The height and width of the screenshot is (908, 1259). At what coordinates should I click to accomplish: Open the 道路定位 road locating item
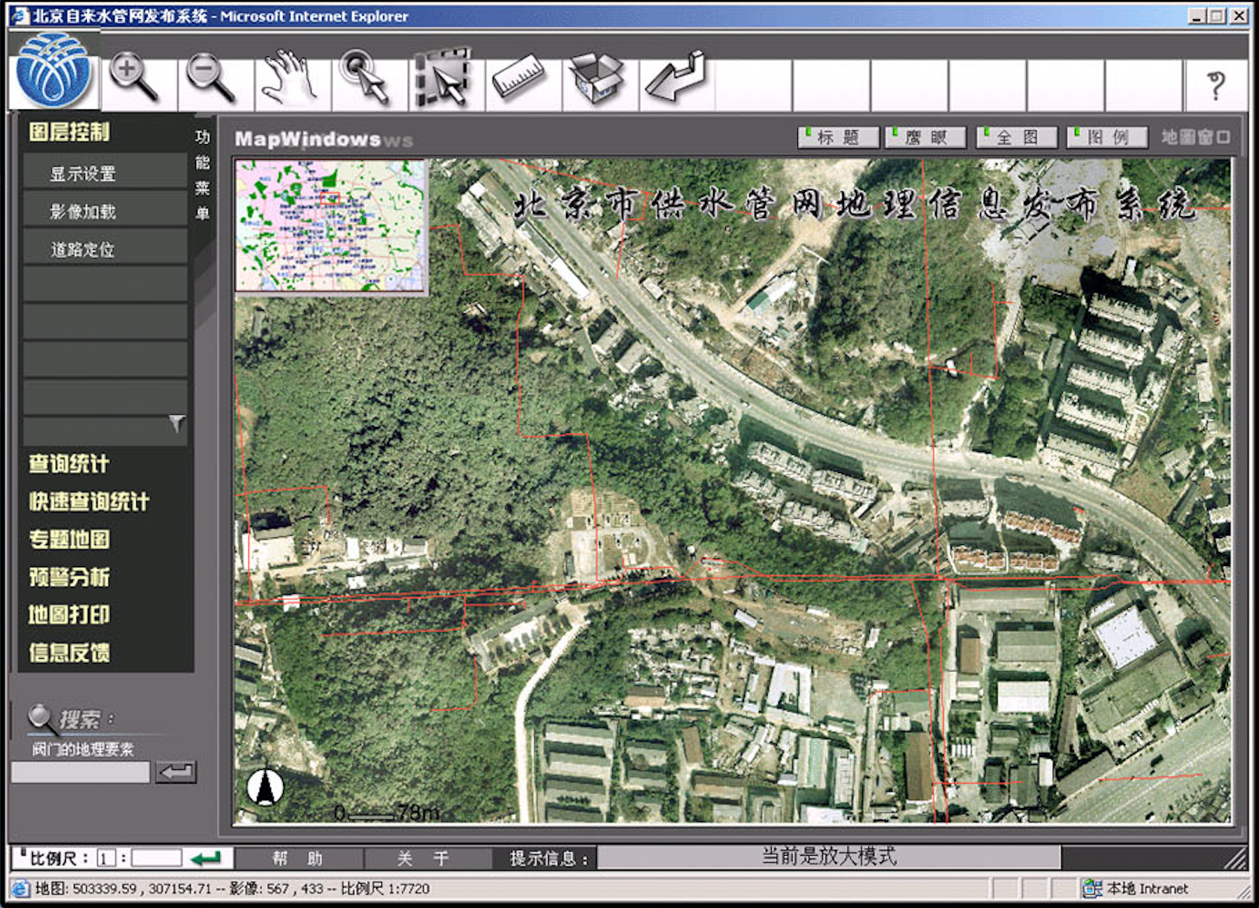(83, 250)
